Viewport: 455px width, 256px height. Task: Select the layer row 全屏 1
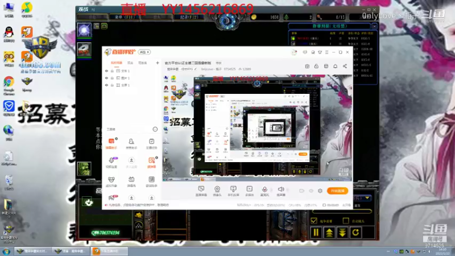tap(131, 85)
